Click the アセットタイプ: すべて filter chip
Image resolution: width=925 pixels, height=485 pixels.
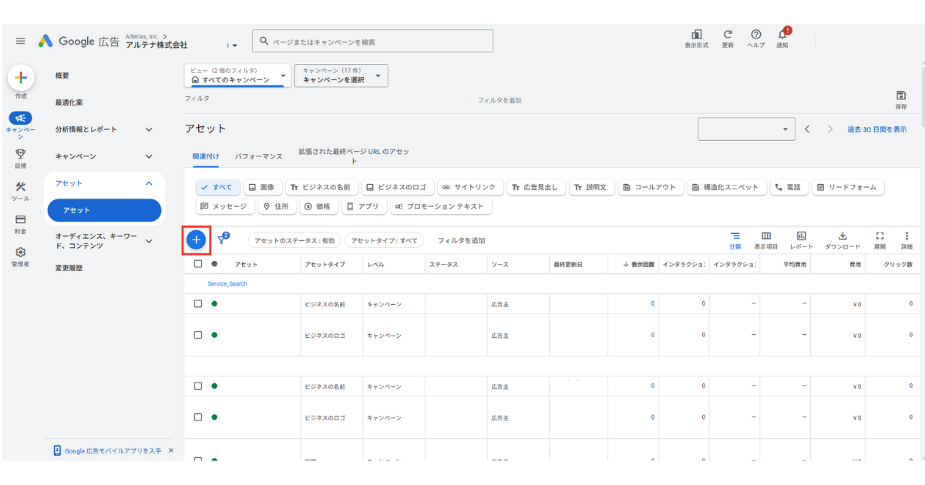coord(384,240)
